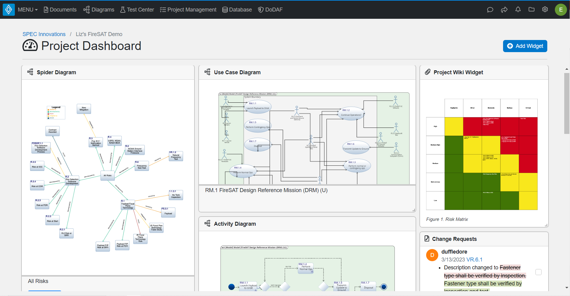This screenshot has width=570, height=296.
Task: Click the green user avatar E
Action: click(x=561, y=10)
